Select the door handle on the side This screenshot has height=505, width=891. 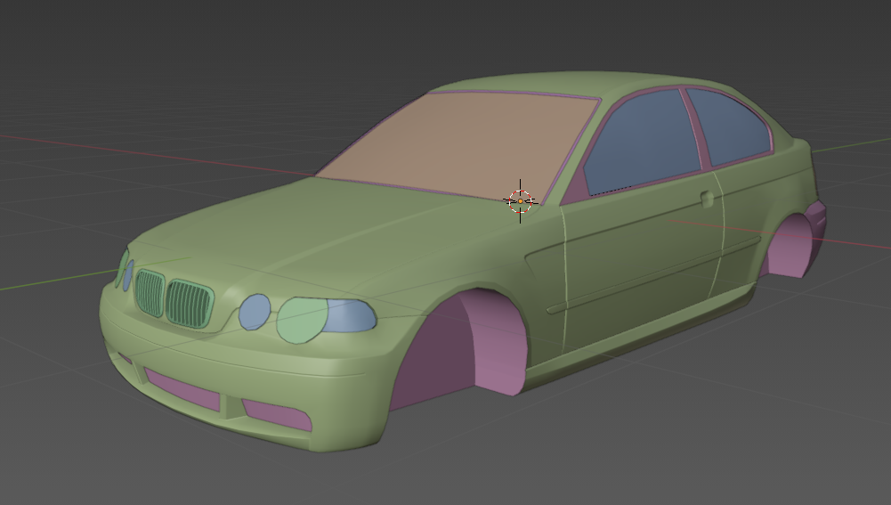click(x=707, y=198)
